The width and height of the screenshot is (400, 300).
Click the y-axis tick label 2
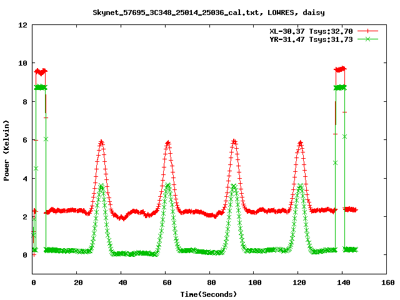pyautogui.click(x=25, y=217)
